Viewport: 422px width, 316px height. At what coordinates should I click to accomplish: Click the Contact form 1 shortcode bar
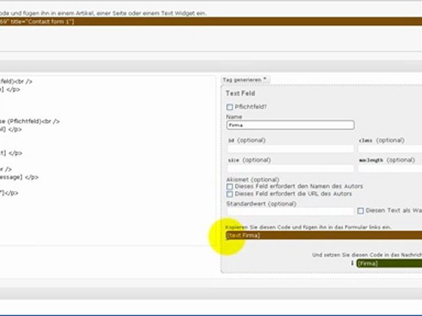pos(198,22)
